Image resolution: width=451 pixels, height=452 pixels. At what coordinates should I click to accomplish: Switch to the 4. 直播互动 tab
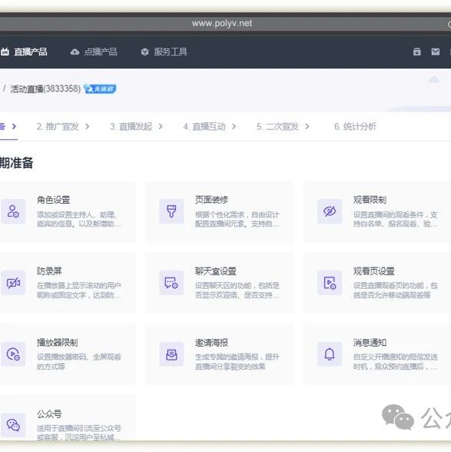[x=204, y=127]
